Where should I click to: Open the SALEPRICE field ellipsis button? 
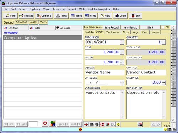163,82
